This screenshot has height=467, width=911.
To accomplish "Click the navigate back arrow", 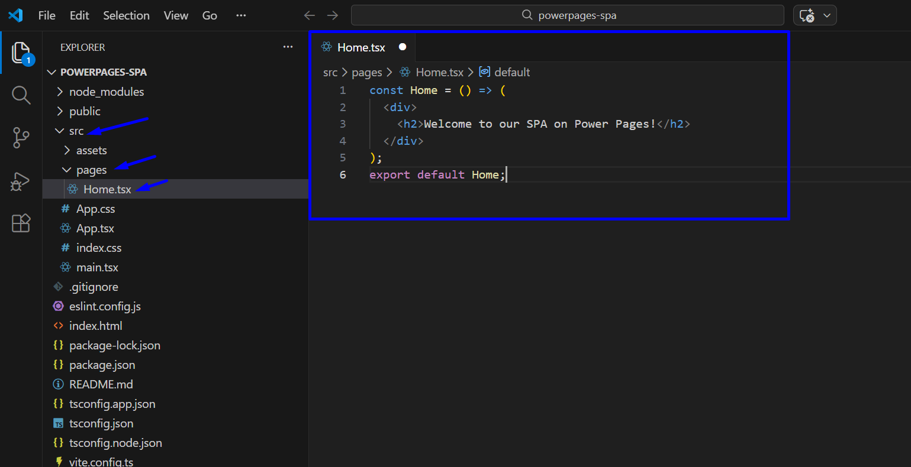I will [309, 15].
